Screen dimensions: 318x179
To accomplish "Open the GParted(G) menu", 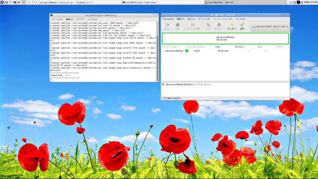I will pos(168,19).
